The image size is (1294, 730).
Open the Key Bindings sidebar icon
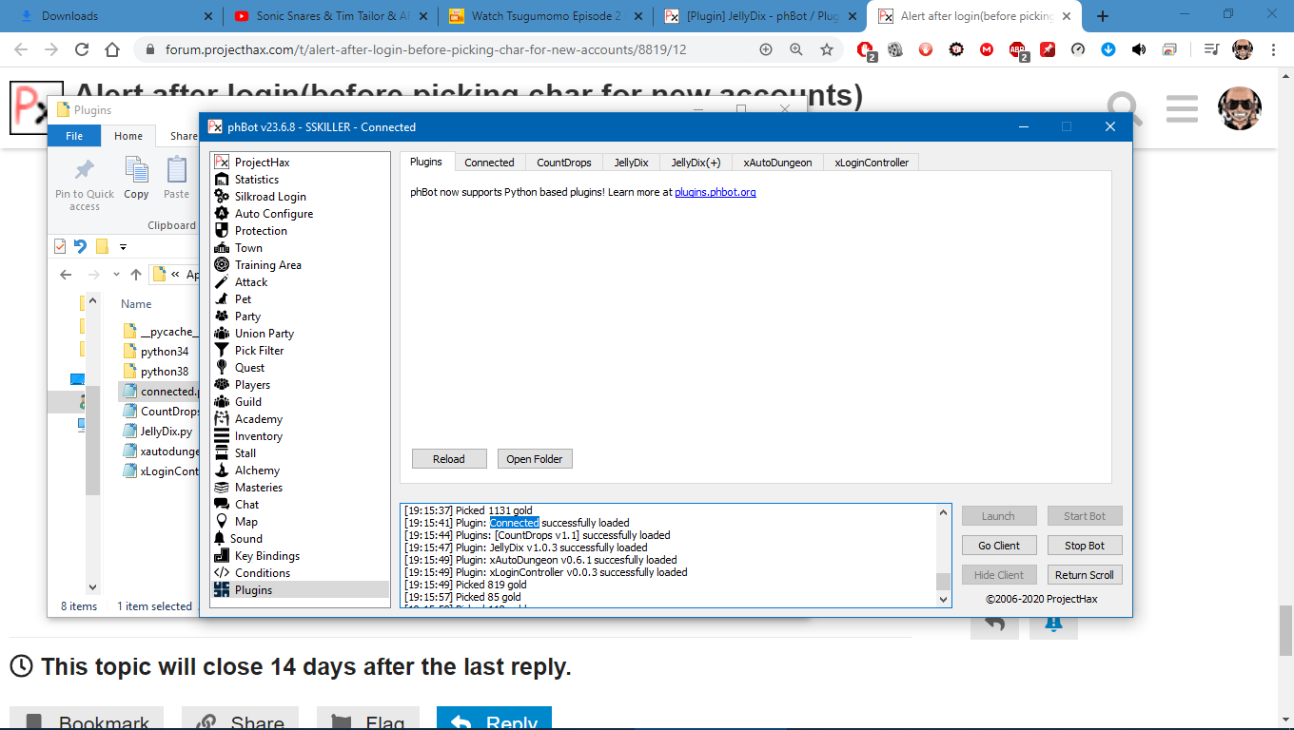pyautogui.click(x=222, y=556)
